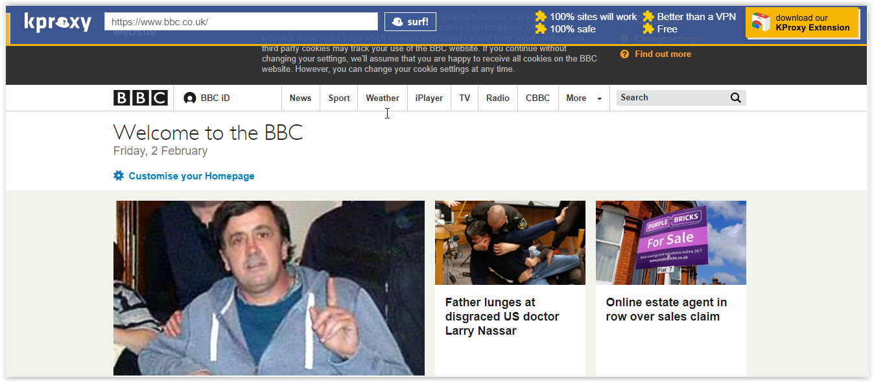Viewport: 874px width, 382px height.
Task: Click the BBC logo
Action: (141, 98)
